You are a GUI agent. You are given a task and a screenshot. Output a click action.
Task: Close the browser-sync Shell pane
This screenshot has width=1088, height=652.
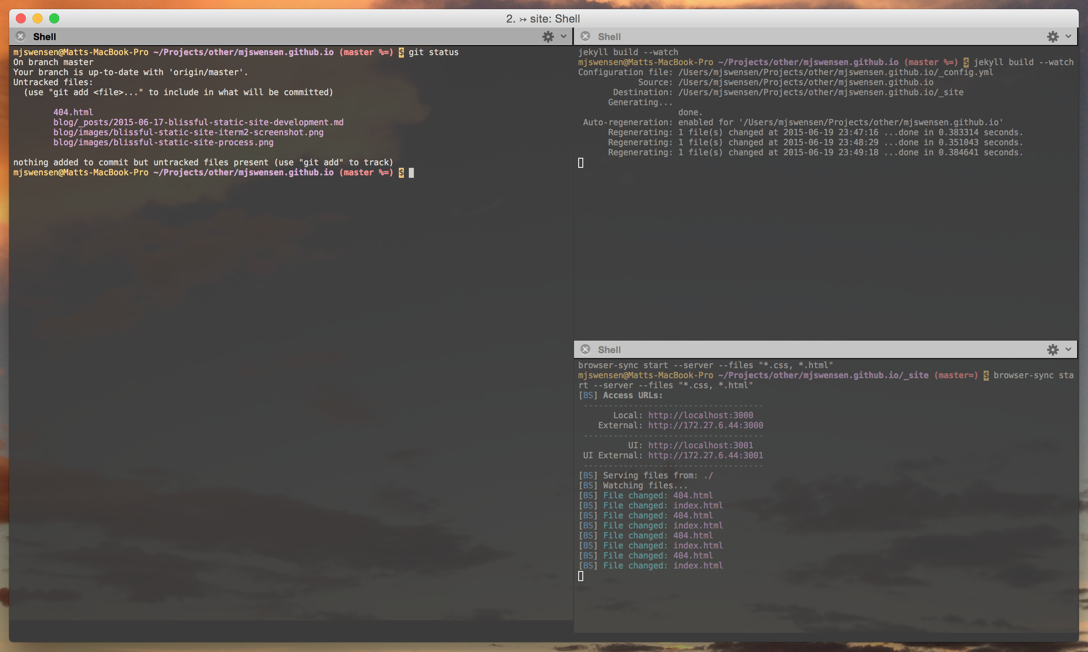pos(586,349)
